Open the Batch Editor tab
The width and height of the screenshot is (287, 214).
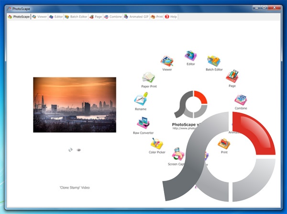pos(76,17)
